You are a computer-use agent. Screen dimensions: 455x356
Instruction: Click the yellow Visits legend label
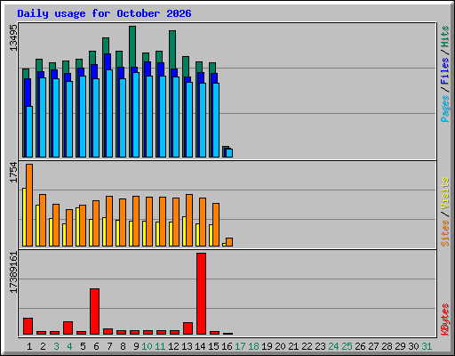click(x=445, y=193)
